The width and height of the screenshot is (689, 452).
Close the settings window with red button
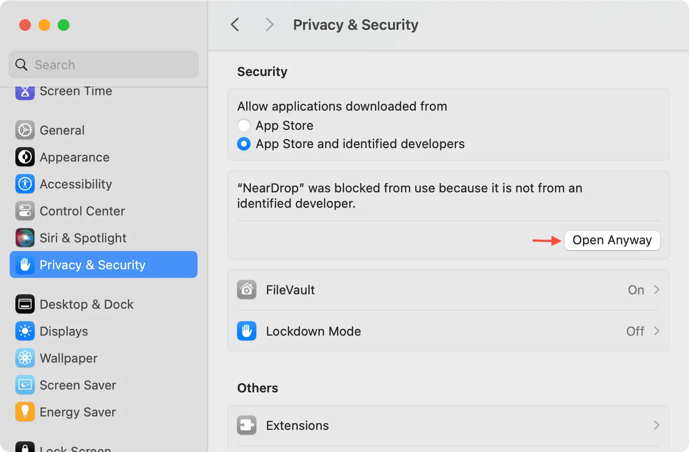click(25, 25)
